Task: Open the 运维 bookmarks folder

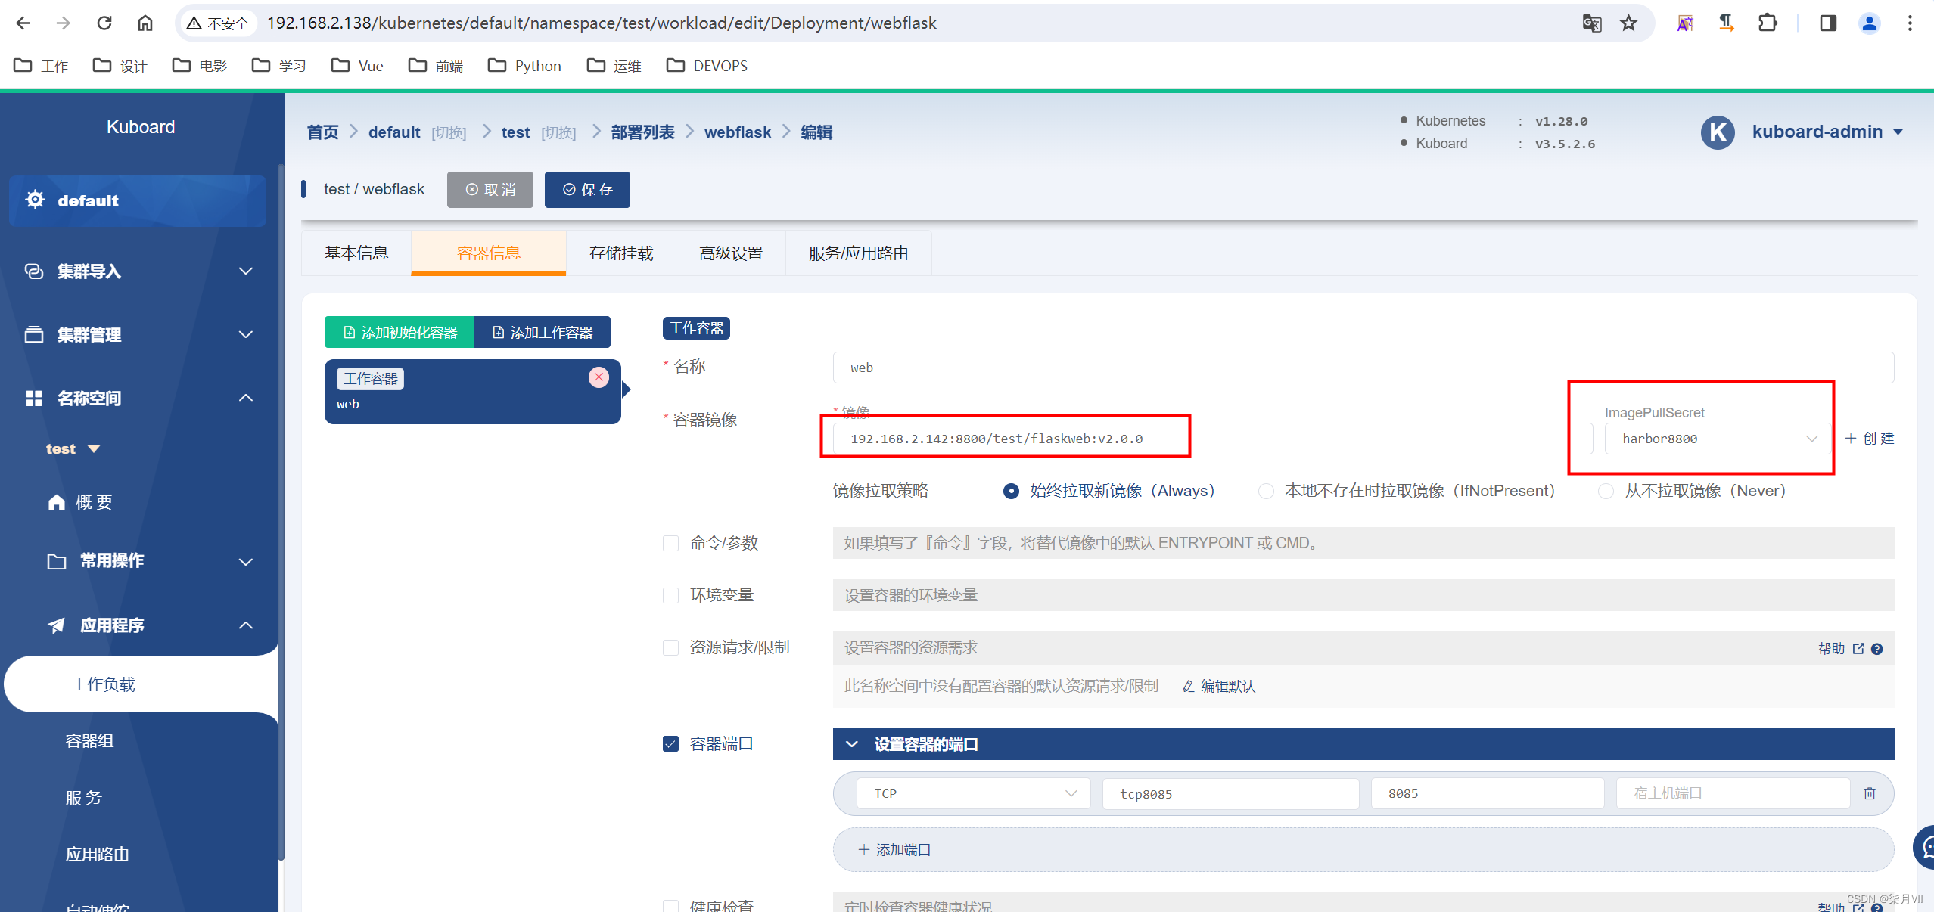Action: 614,66
